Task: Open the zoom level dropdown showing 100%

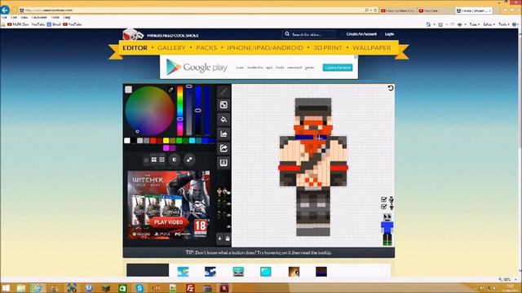Action: 508,279
